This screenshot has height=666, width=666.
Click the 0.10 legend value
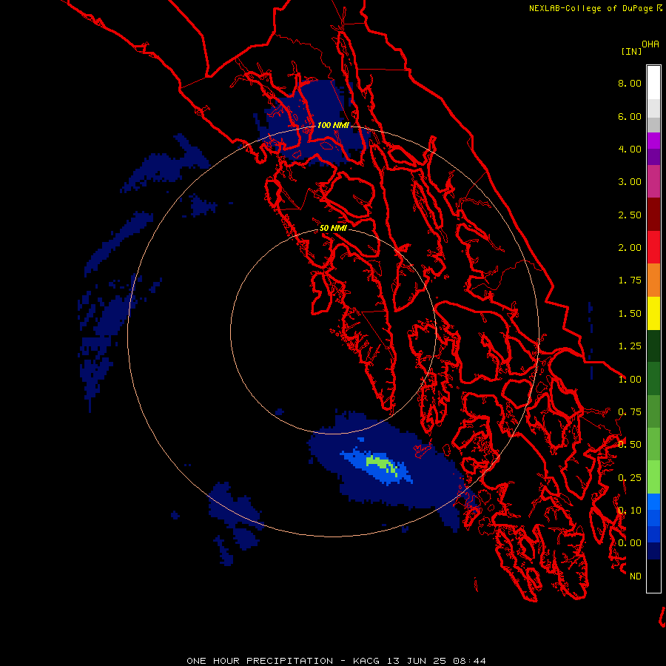(x=630, y=511)
